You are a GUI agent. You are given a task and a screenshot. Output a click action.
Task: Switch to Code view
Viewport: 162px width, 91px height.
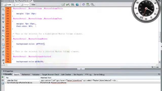click(x=7, y=5)
